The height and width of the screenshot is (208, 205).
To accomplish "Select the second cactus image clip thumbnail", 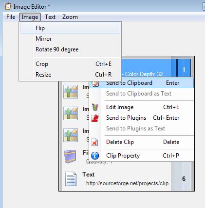I will click(71, 113).
